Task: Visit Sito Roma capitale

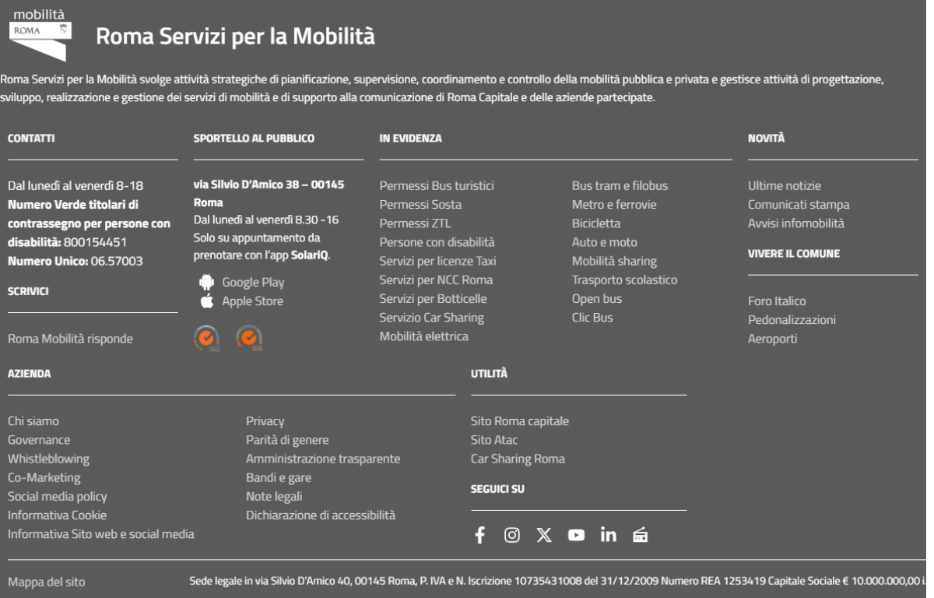Action: point(520,421)
